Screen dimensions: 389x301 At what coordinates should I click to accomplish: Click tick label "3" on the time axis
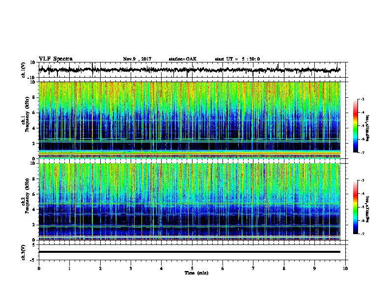(x=131, y=269)
